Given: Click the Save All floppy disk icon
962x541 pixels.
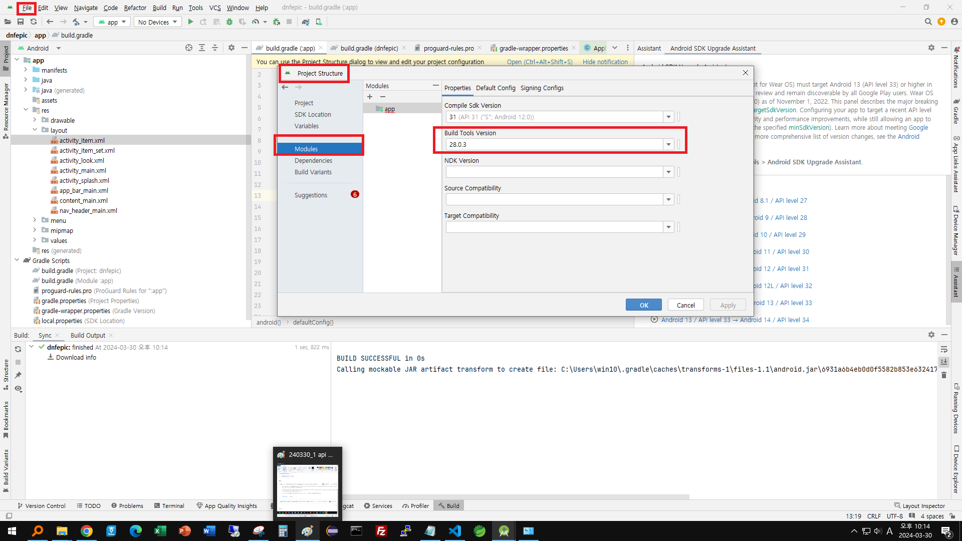Looking at the screenshot, I should (x=21, y=22).
